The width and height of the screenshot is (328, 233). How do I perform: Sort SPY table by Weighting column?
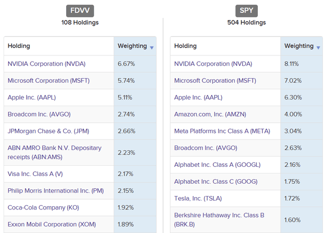(299, 46)
